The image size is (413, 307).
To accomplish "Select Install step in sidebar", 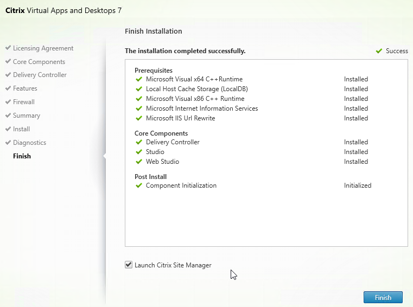I will click(x=21, y=129).
